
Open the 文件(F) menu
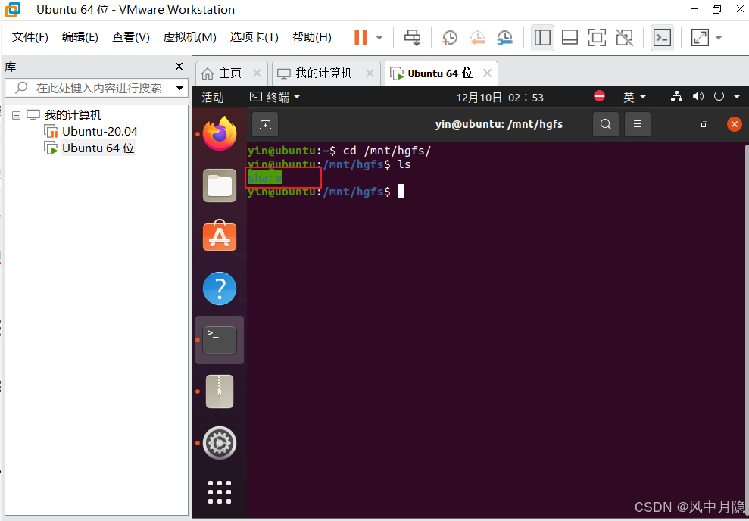pos(30,37)
